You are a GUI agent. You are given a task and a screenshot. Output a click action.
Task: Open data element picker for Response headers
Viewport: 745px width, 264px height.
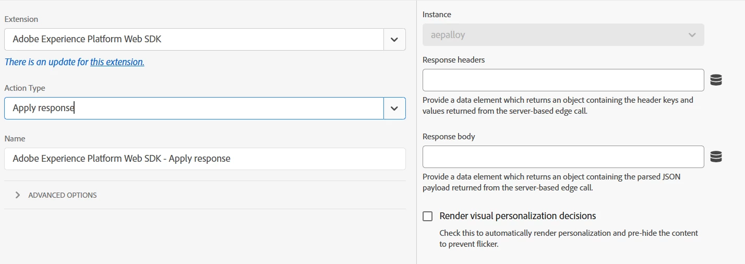click(716, 80)
